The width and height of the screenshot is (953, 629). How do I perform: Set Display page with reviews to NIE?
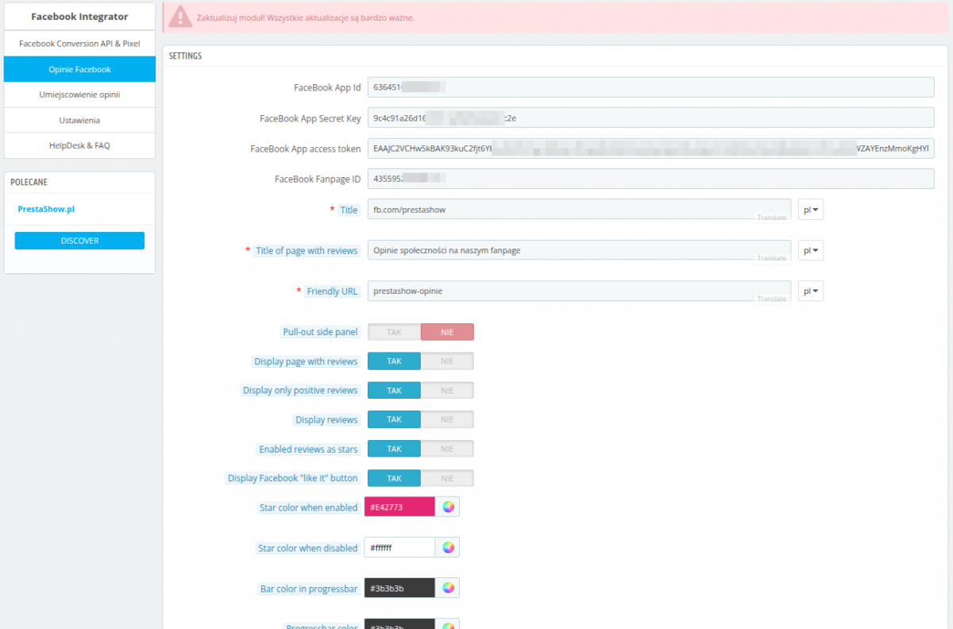pos(447,361)
